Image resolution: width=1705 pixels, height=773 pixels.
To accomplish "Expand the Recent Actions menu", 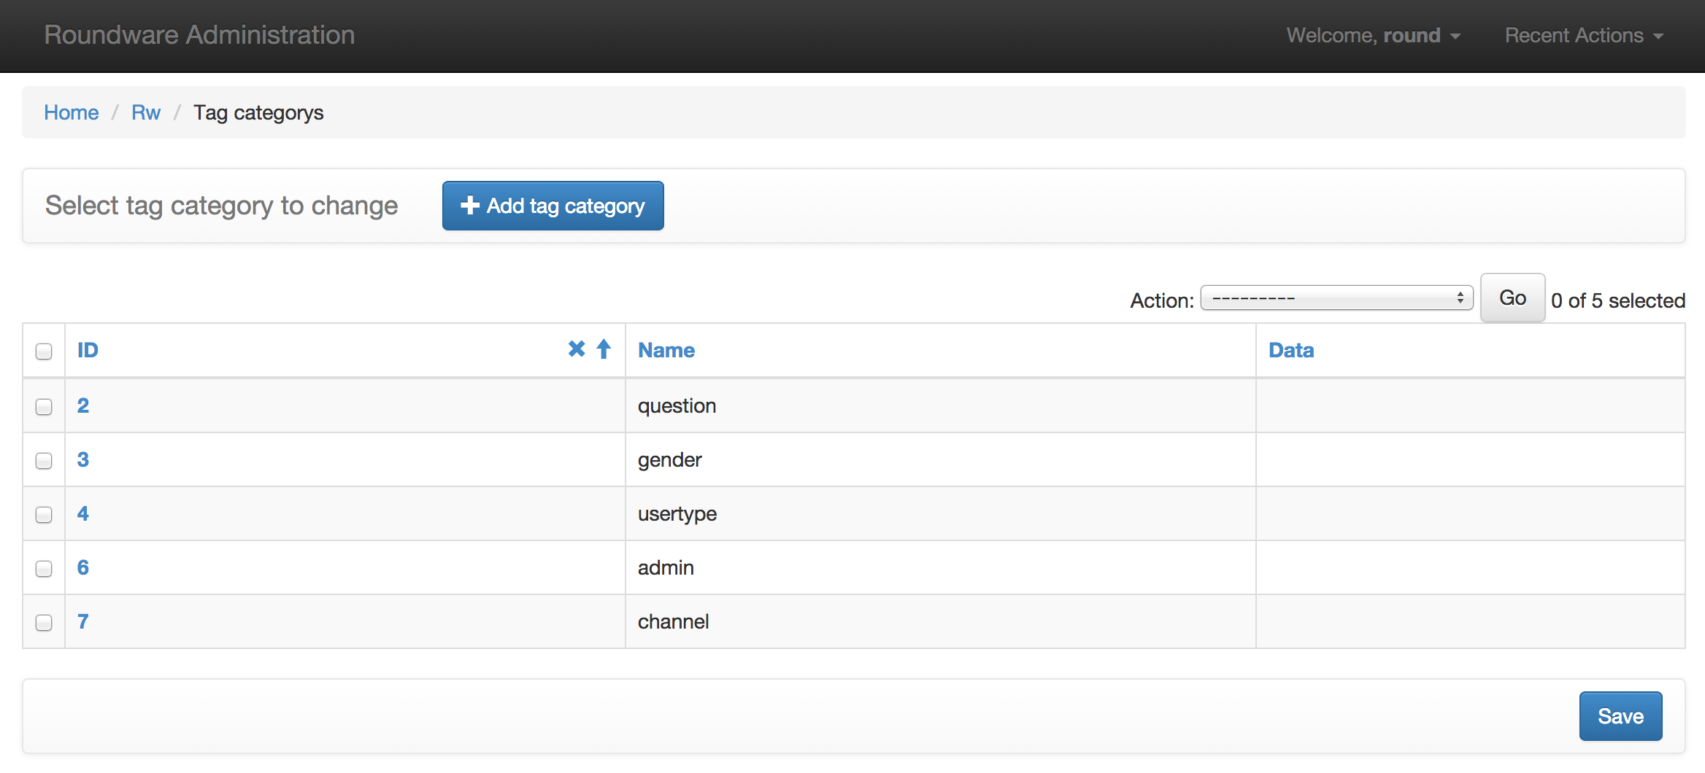I will tap(1583, 36).
